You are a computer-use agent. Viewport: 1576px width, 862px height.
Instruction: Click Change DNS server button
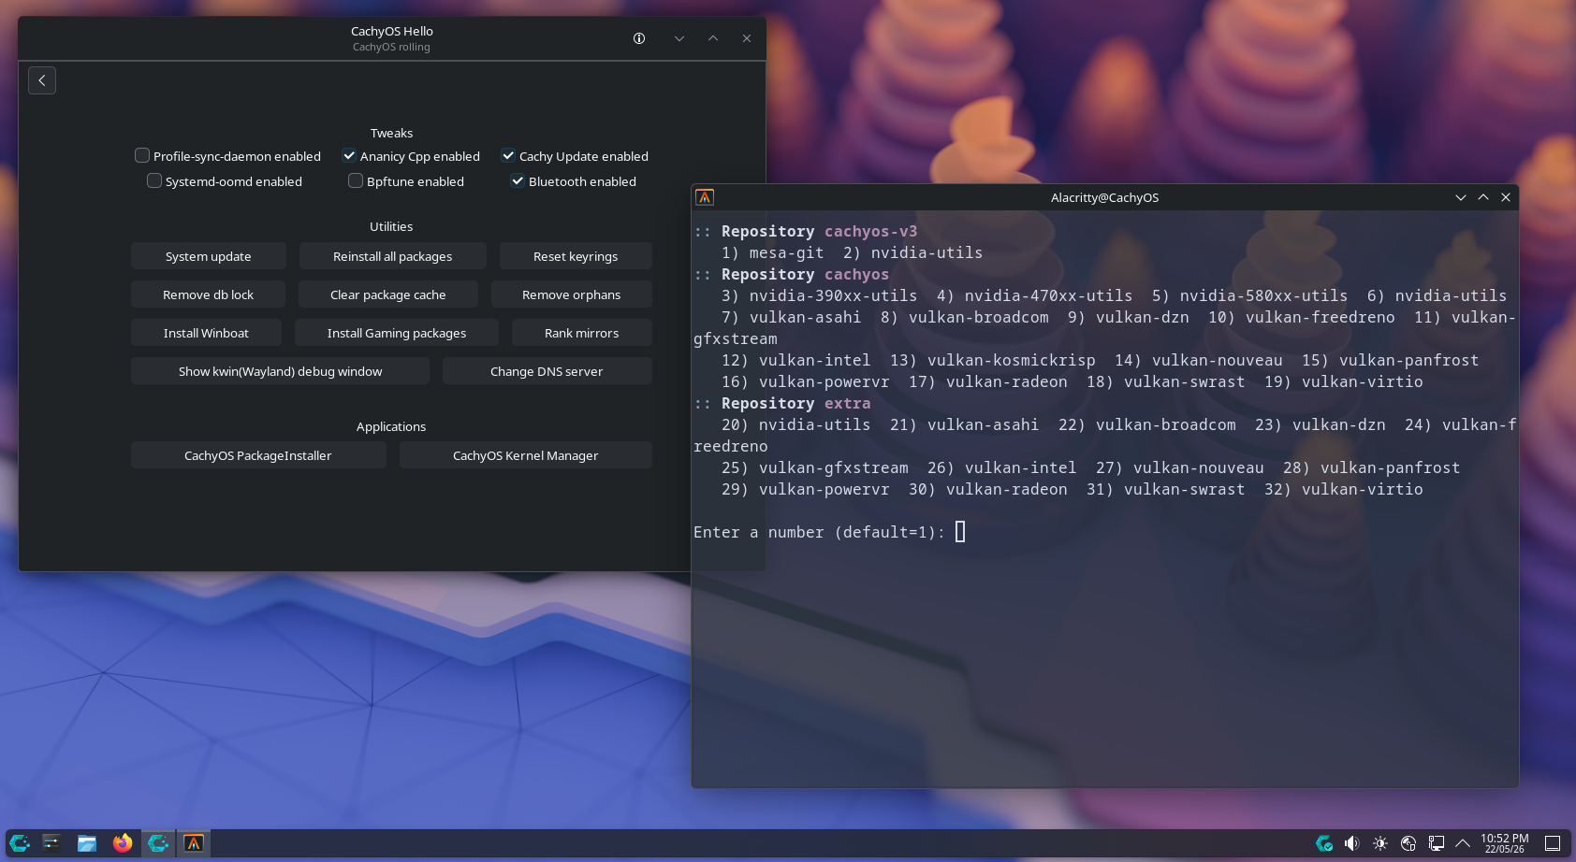pos(547,371)
